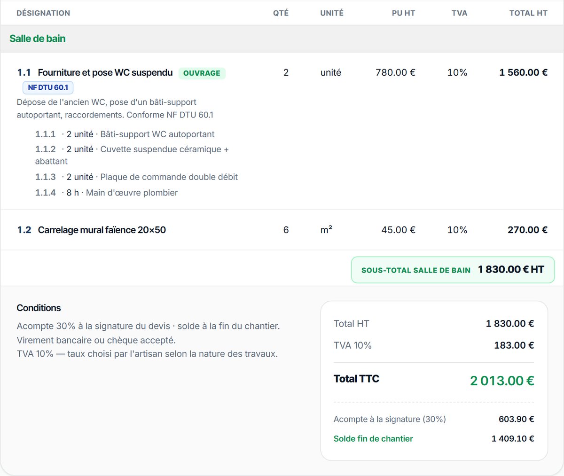This screenshot has height=476, width=564.
Task: Click the TVA amount 183.00 €
Action: 514,345
